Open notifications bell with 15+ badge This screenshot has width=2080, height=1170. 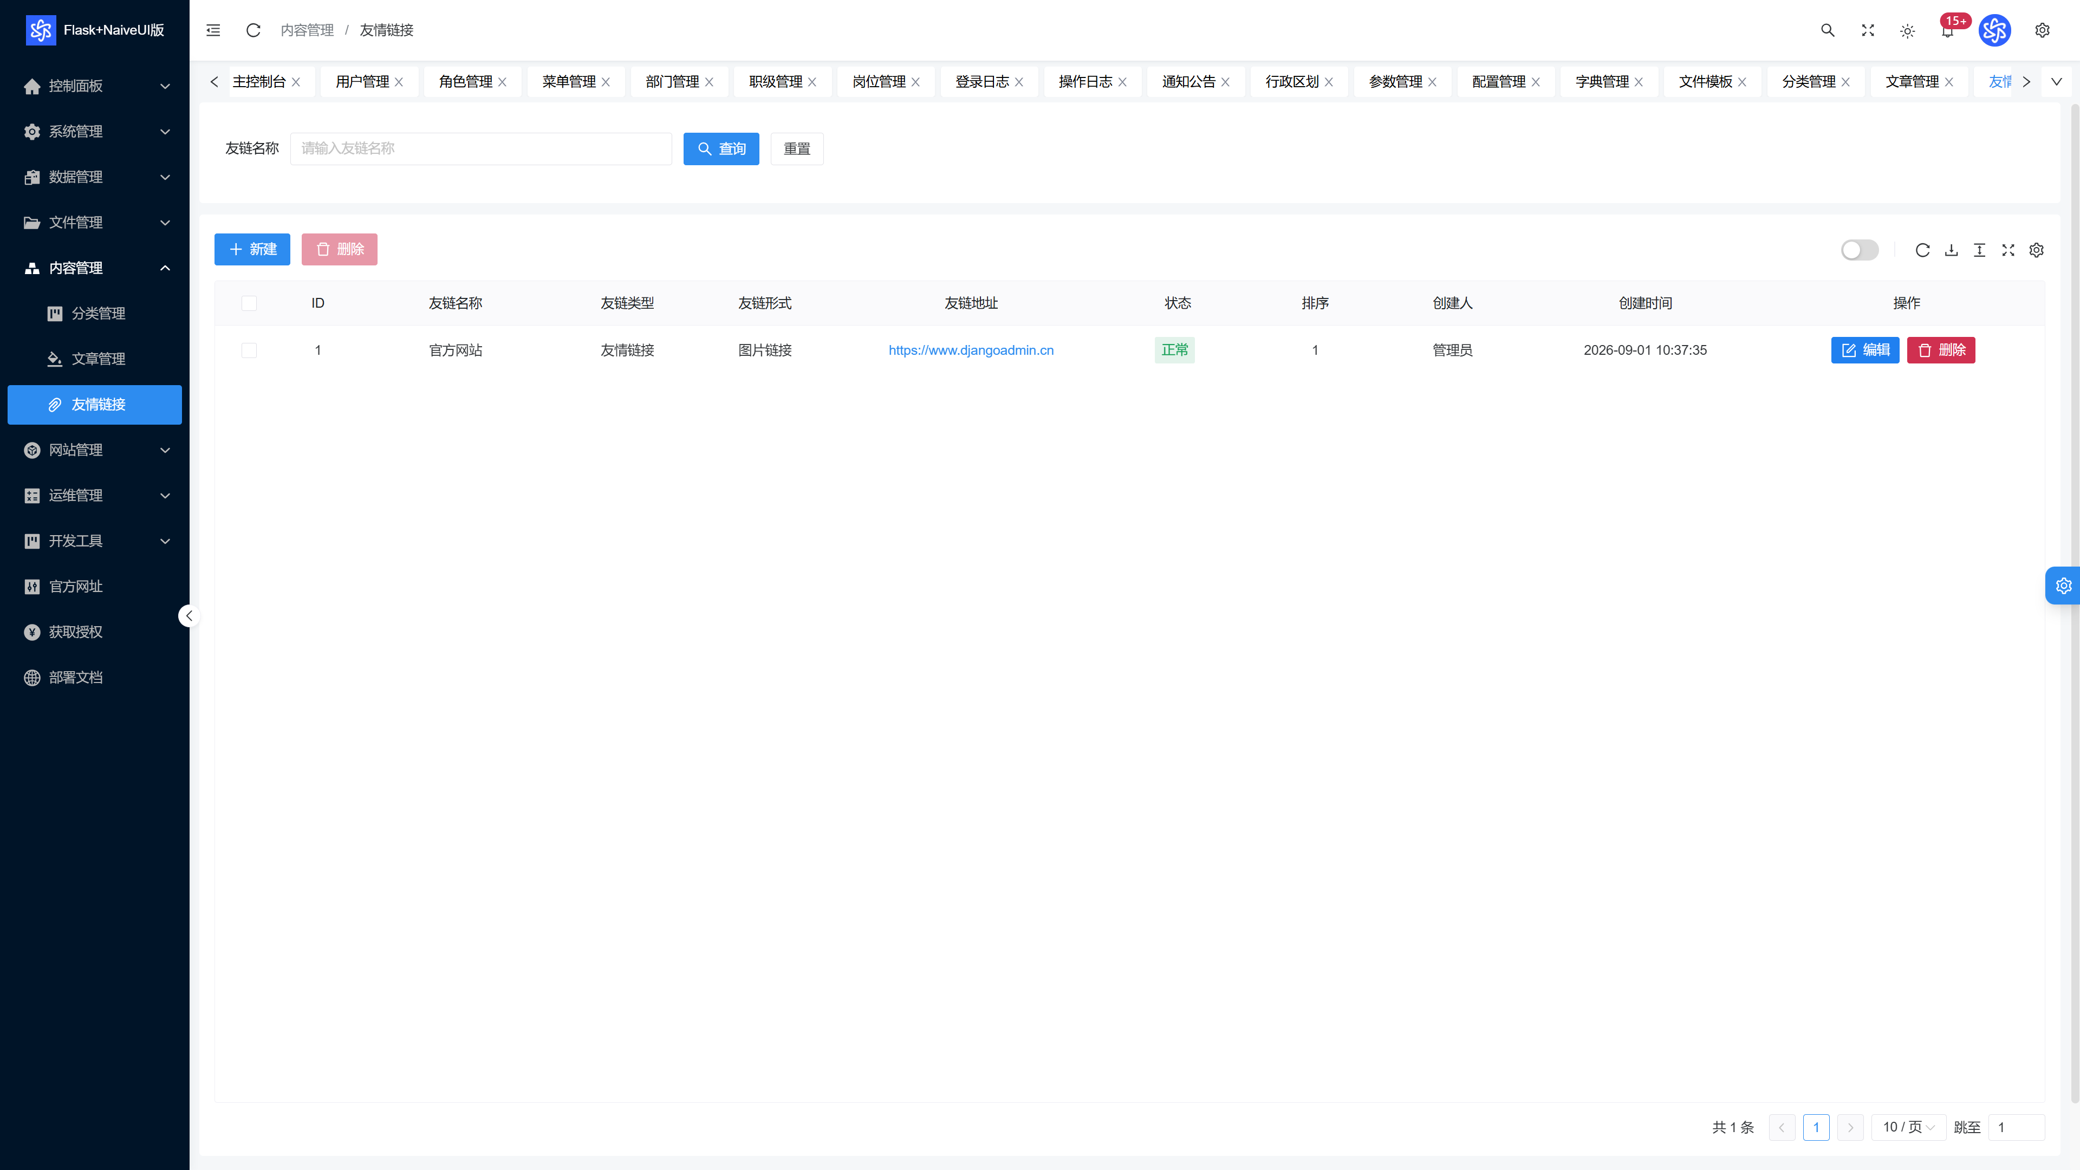point(1948,30)
